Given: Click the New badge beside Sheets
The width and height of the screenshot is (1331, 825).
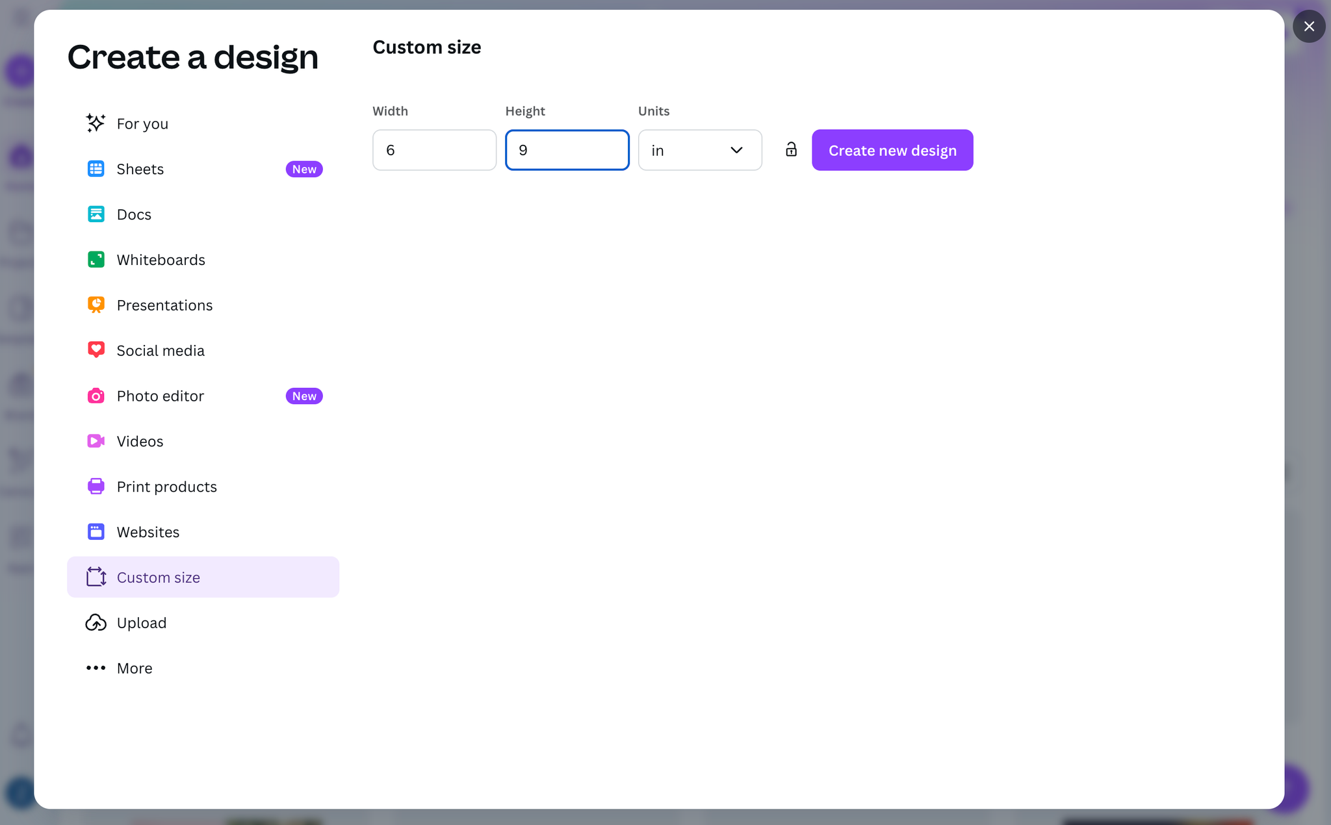Looking at the screenshot, I should click(304, 169).
